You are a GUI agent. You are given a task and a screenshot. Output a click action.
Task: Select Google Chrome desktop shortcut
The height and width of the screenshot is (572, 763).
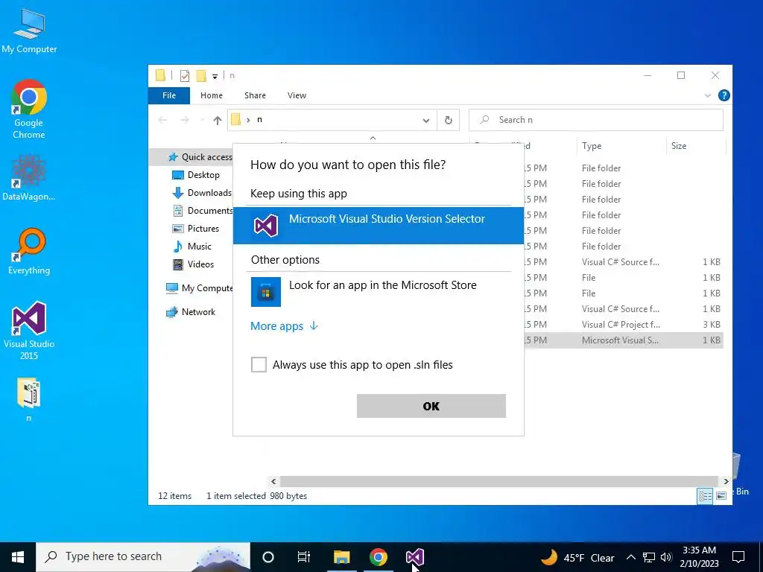(x=29, y=109)
